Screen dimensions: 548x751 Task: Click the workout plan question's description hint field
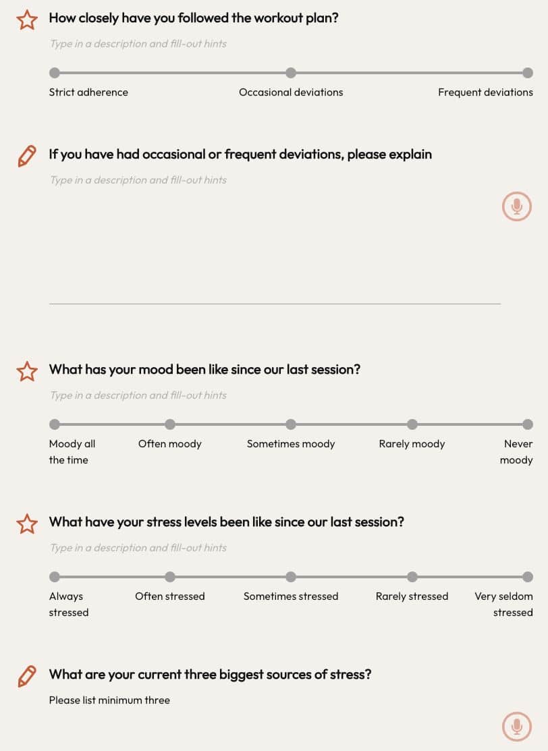tap(138, 44)
